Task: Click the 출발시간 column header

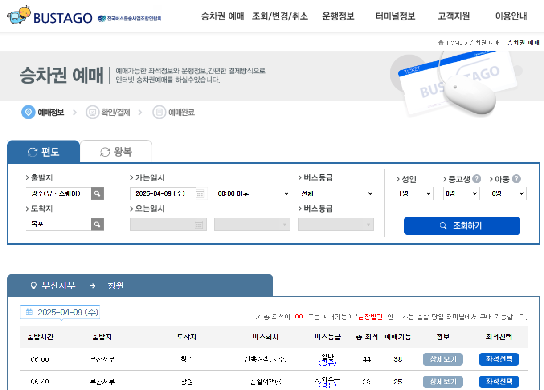Action: (x=41, y=337)
